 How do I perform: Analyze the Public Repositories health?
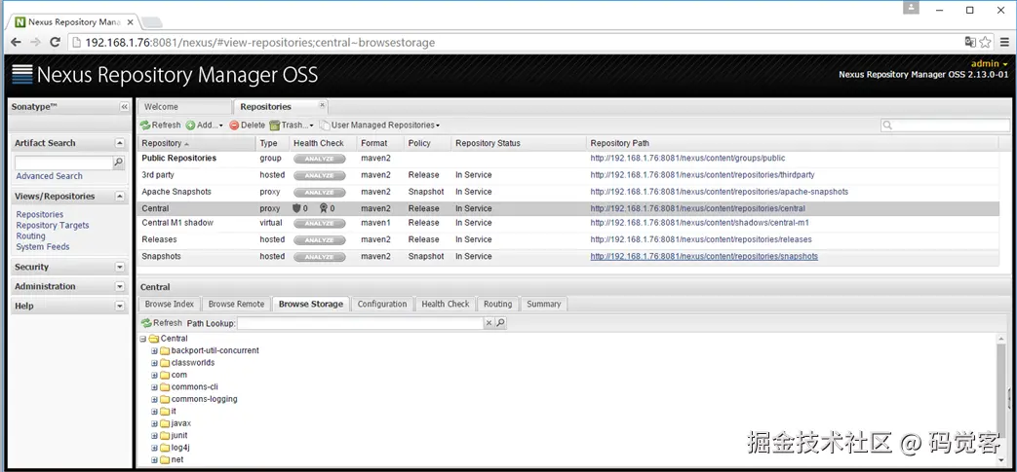[x=319, y=159]
